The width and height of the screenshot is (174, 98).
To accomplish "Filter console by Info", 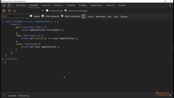I will coord(109,17).
